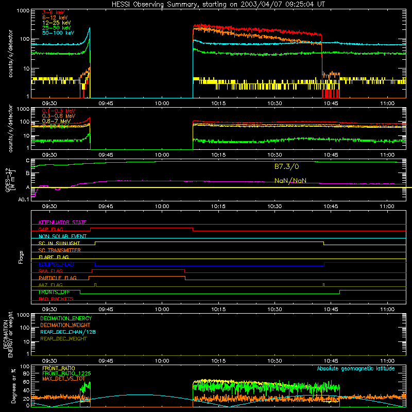Select the NON_SOLAR_EVENT flag label
Screen dimensions: 412x412
pos(62,236)
